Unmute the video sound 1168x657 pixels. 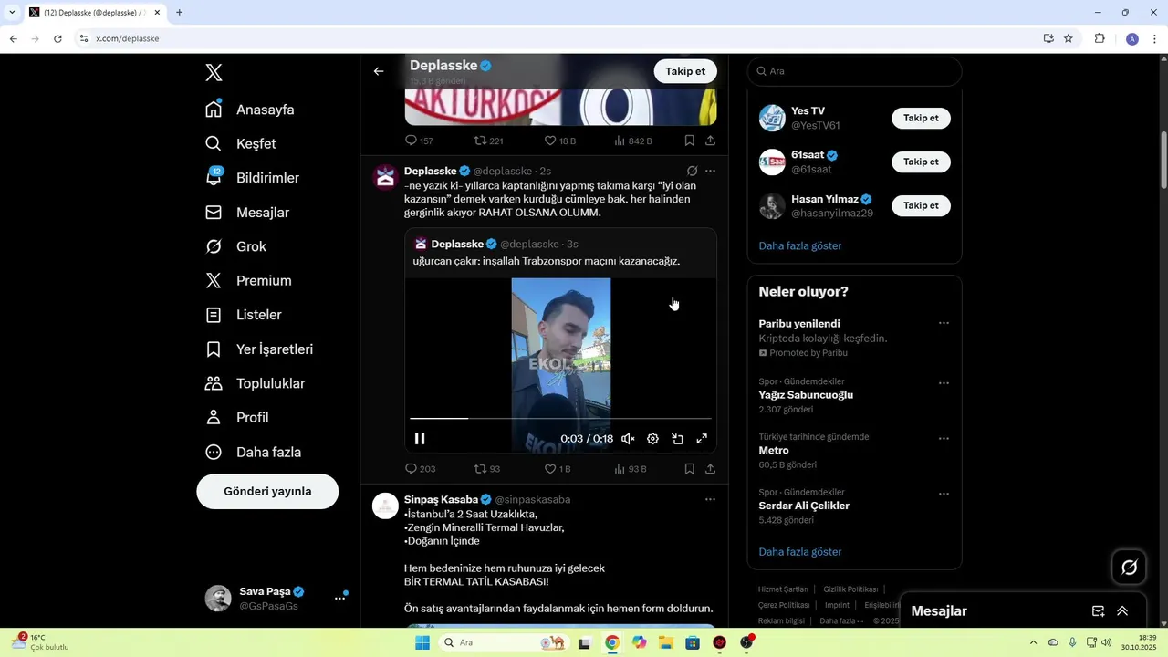click(x=628, y=439)
